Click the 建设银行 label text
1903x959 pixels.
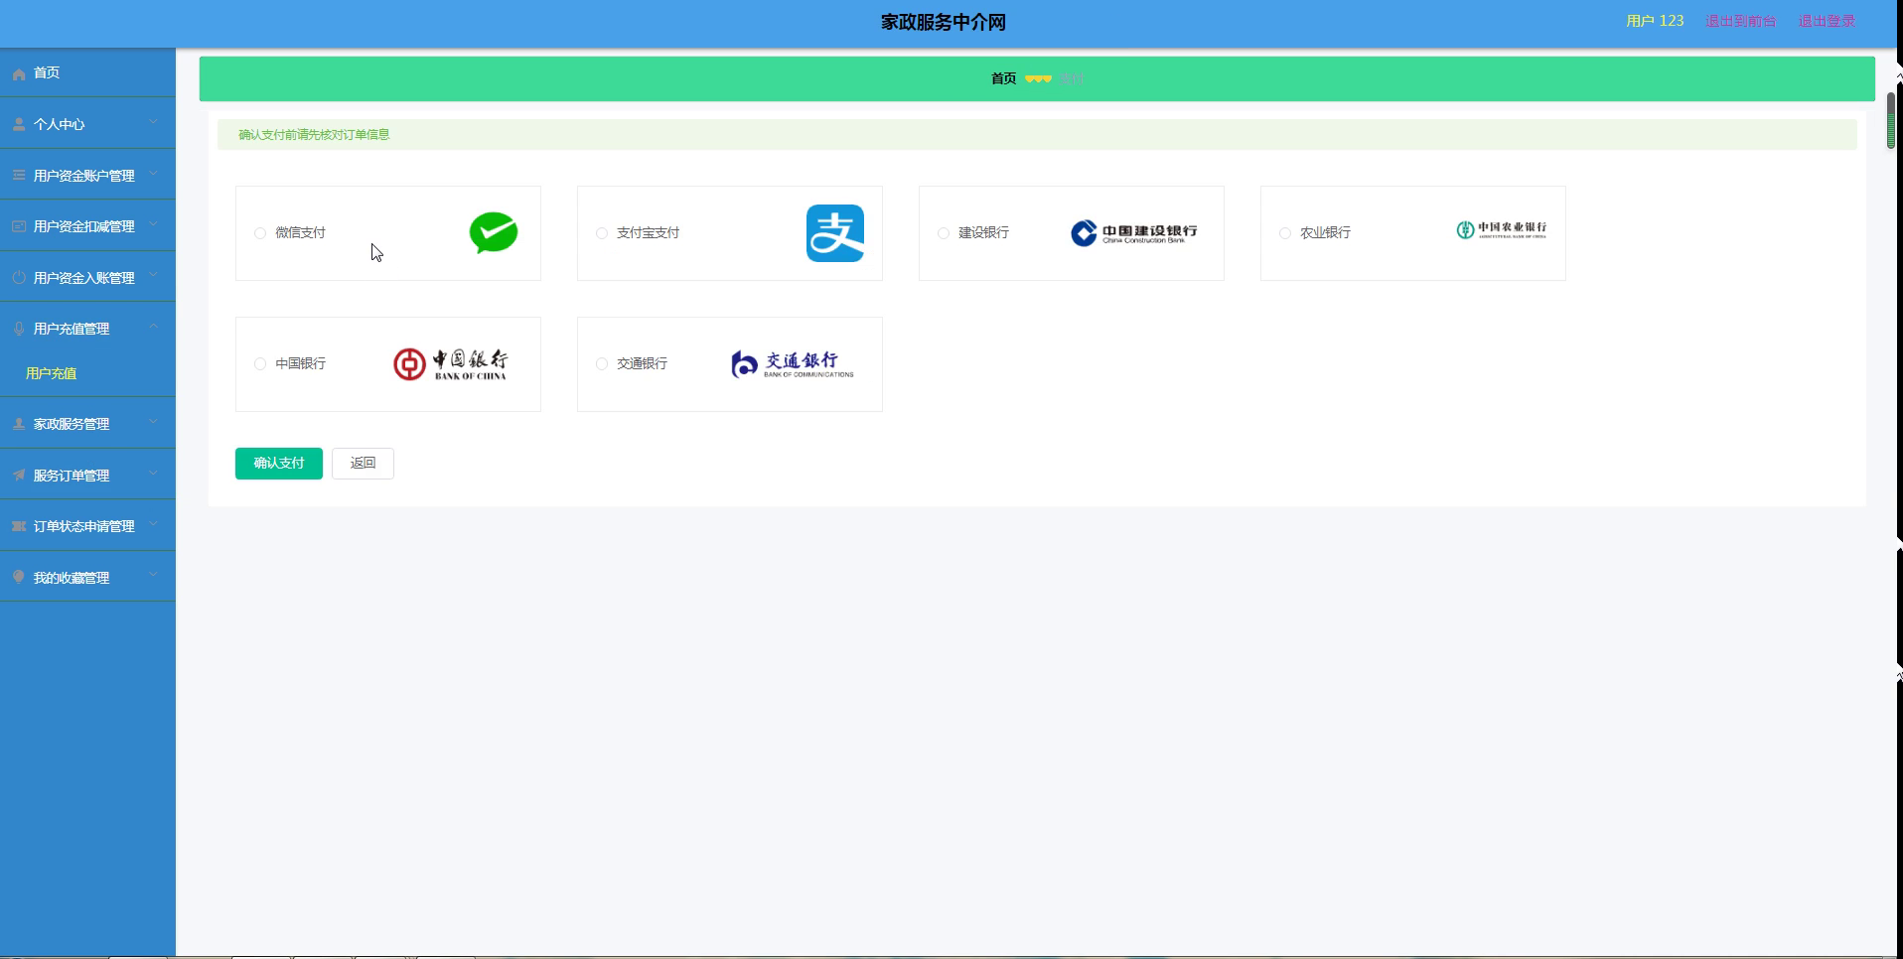point(983,233)
